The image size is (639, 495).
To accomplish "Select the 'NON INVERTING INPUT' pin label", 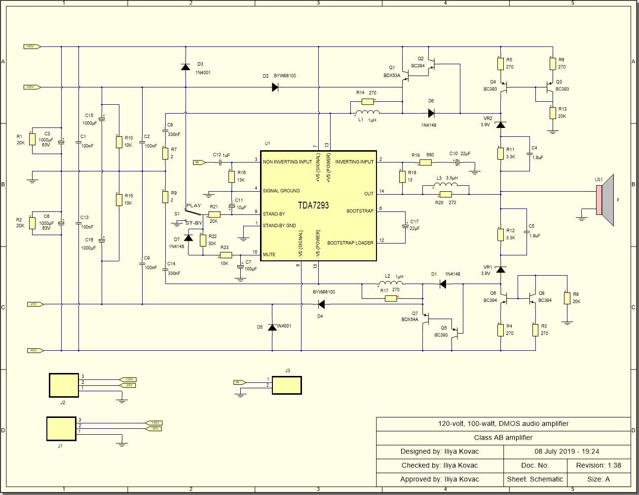I will [x=287, y=162].
